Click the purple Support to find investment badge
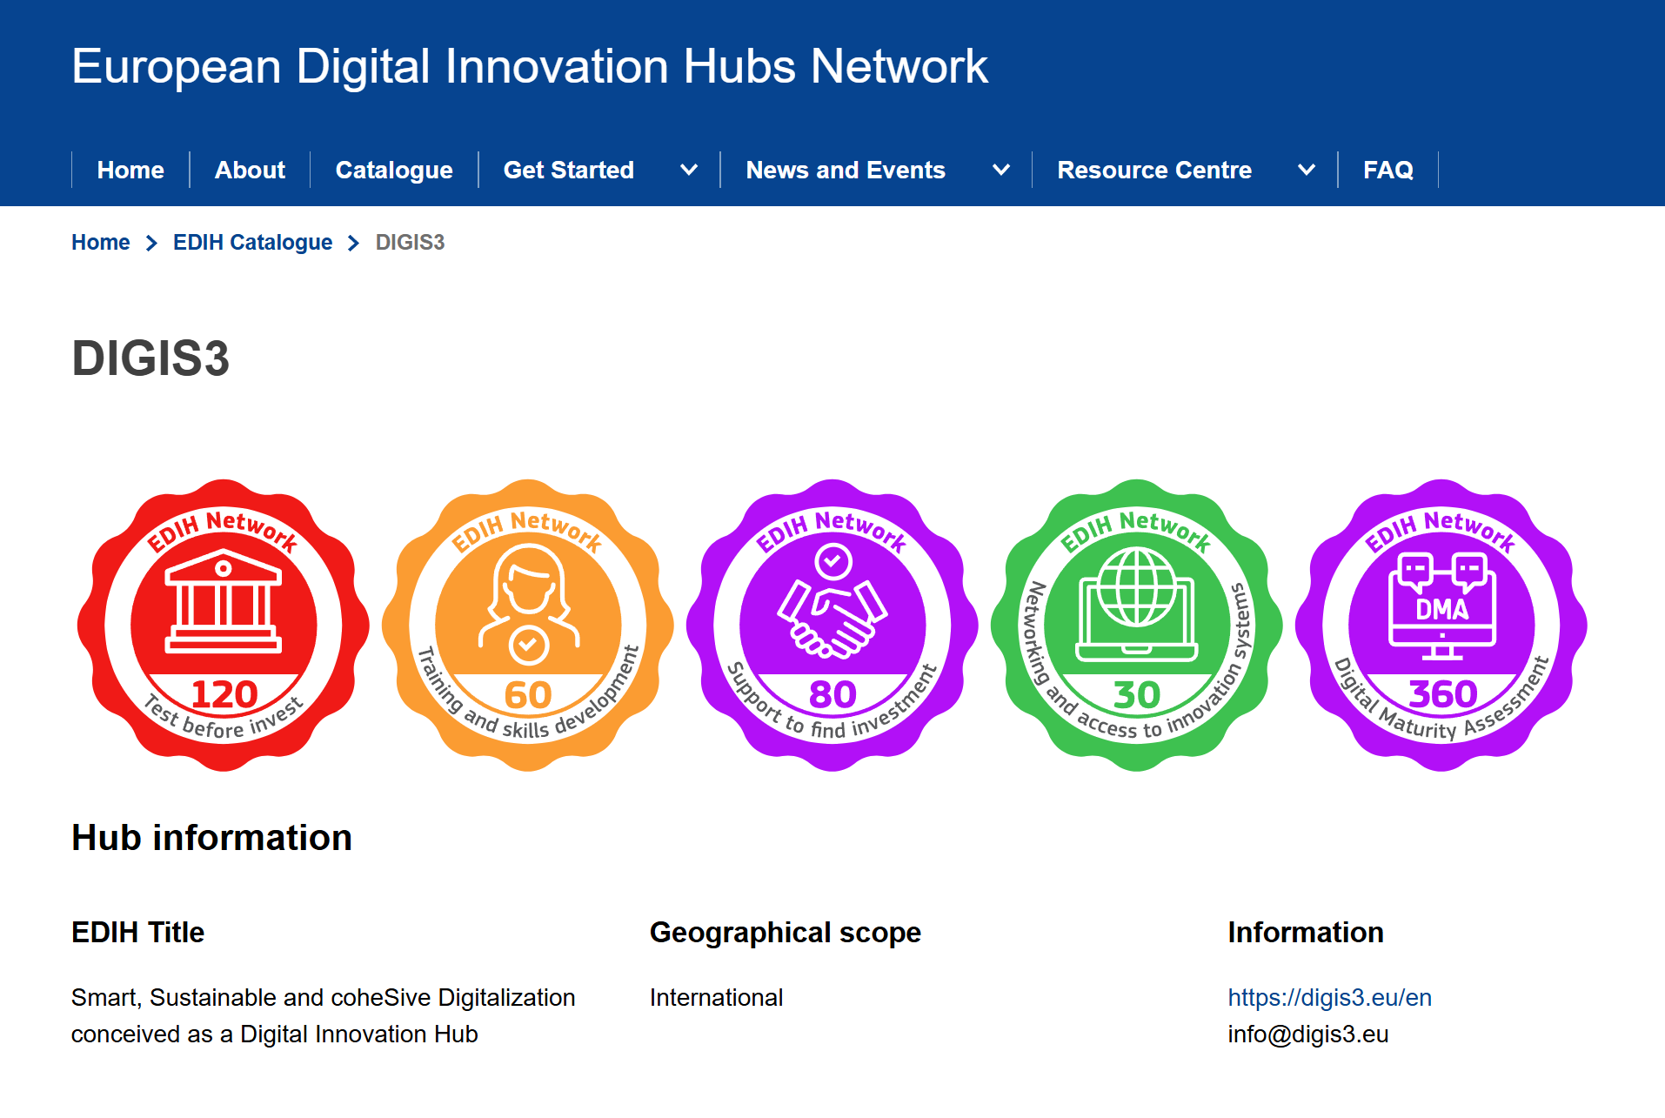Screen dimensions: 1665x1118 [x=832, y=625]
